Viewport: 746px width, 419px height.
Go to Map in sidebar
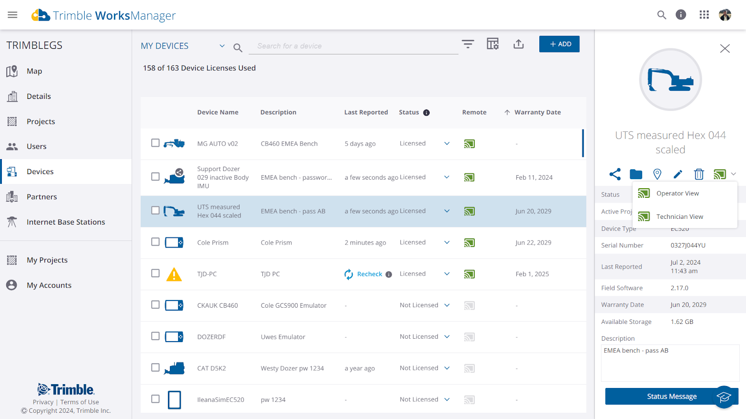coord(66,71)
